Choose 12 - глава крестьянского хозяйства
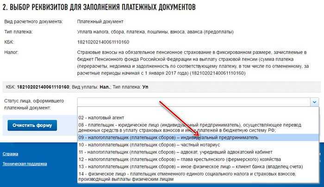 pyautogui.click(x=198, y=159)
